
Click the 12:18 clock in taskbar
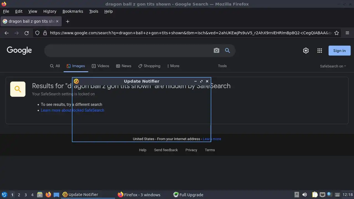point(348,195)
